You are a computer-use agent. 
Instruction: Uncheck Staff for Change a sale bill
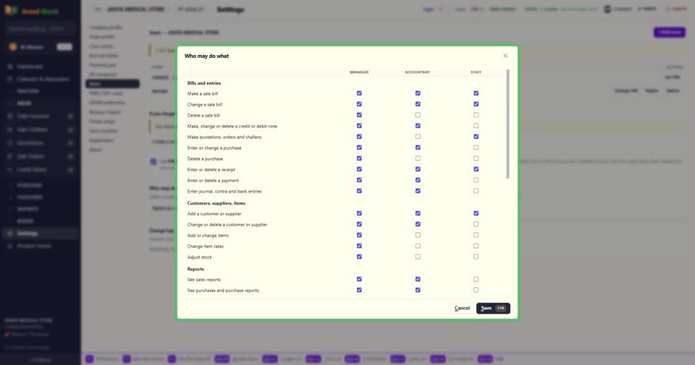click(476, 104)
